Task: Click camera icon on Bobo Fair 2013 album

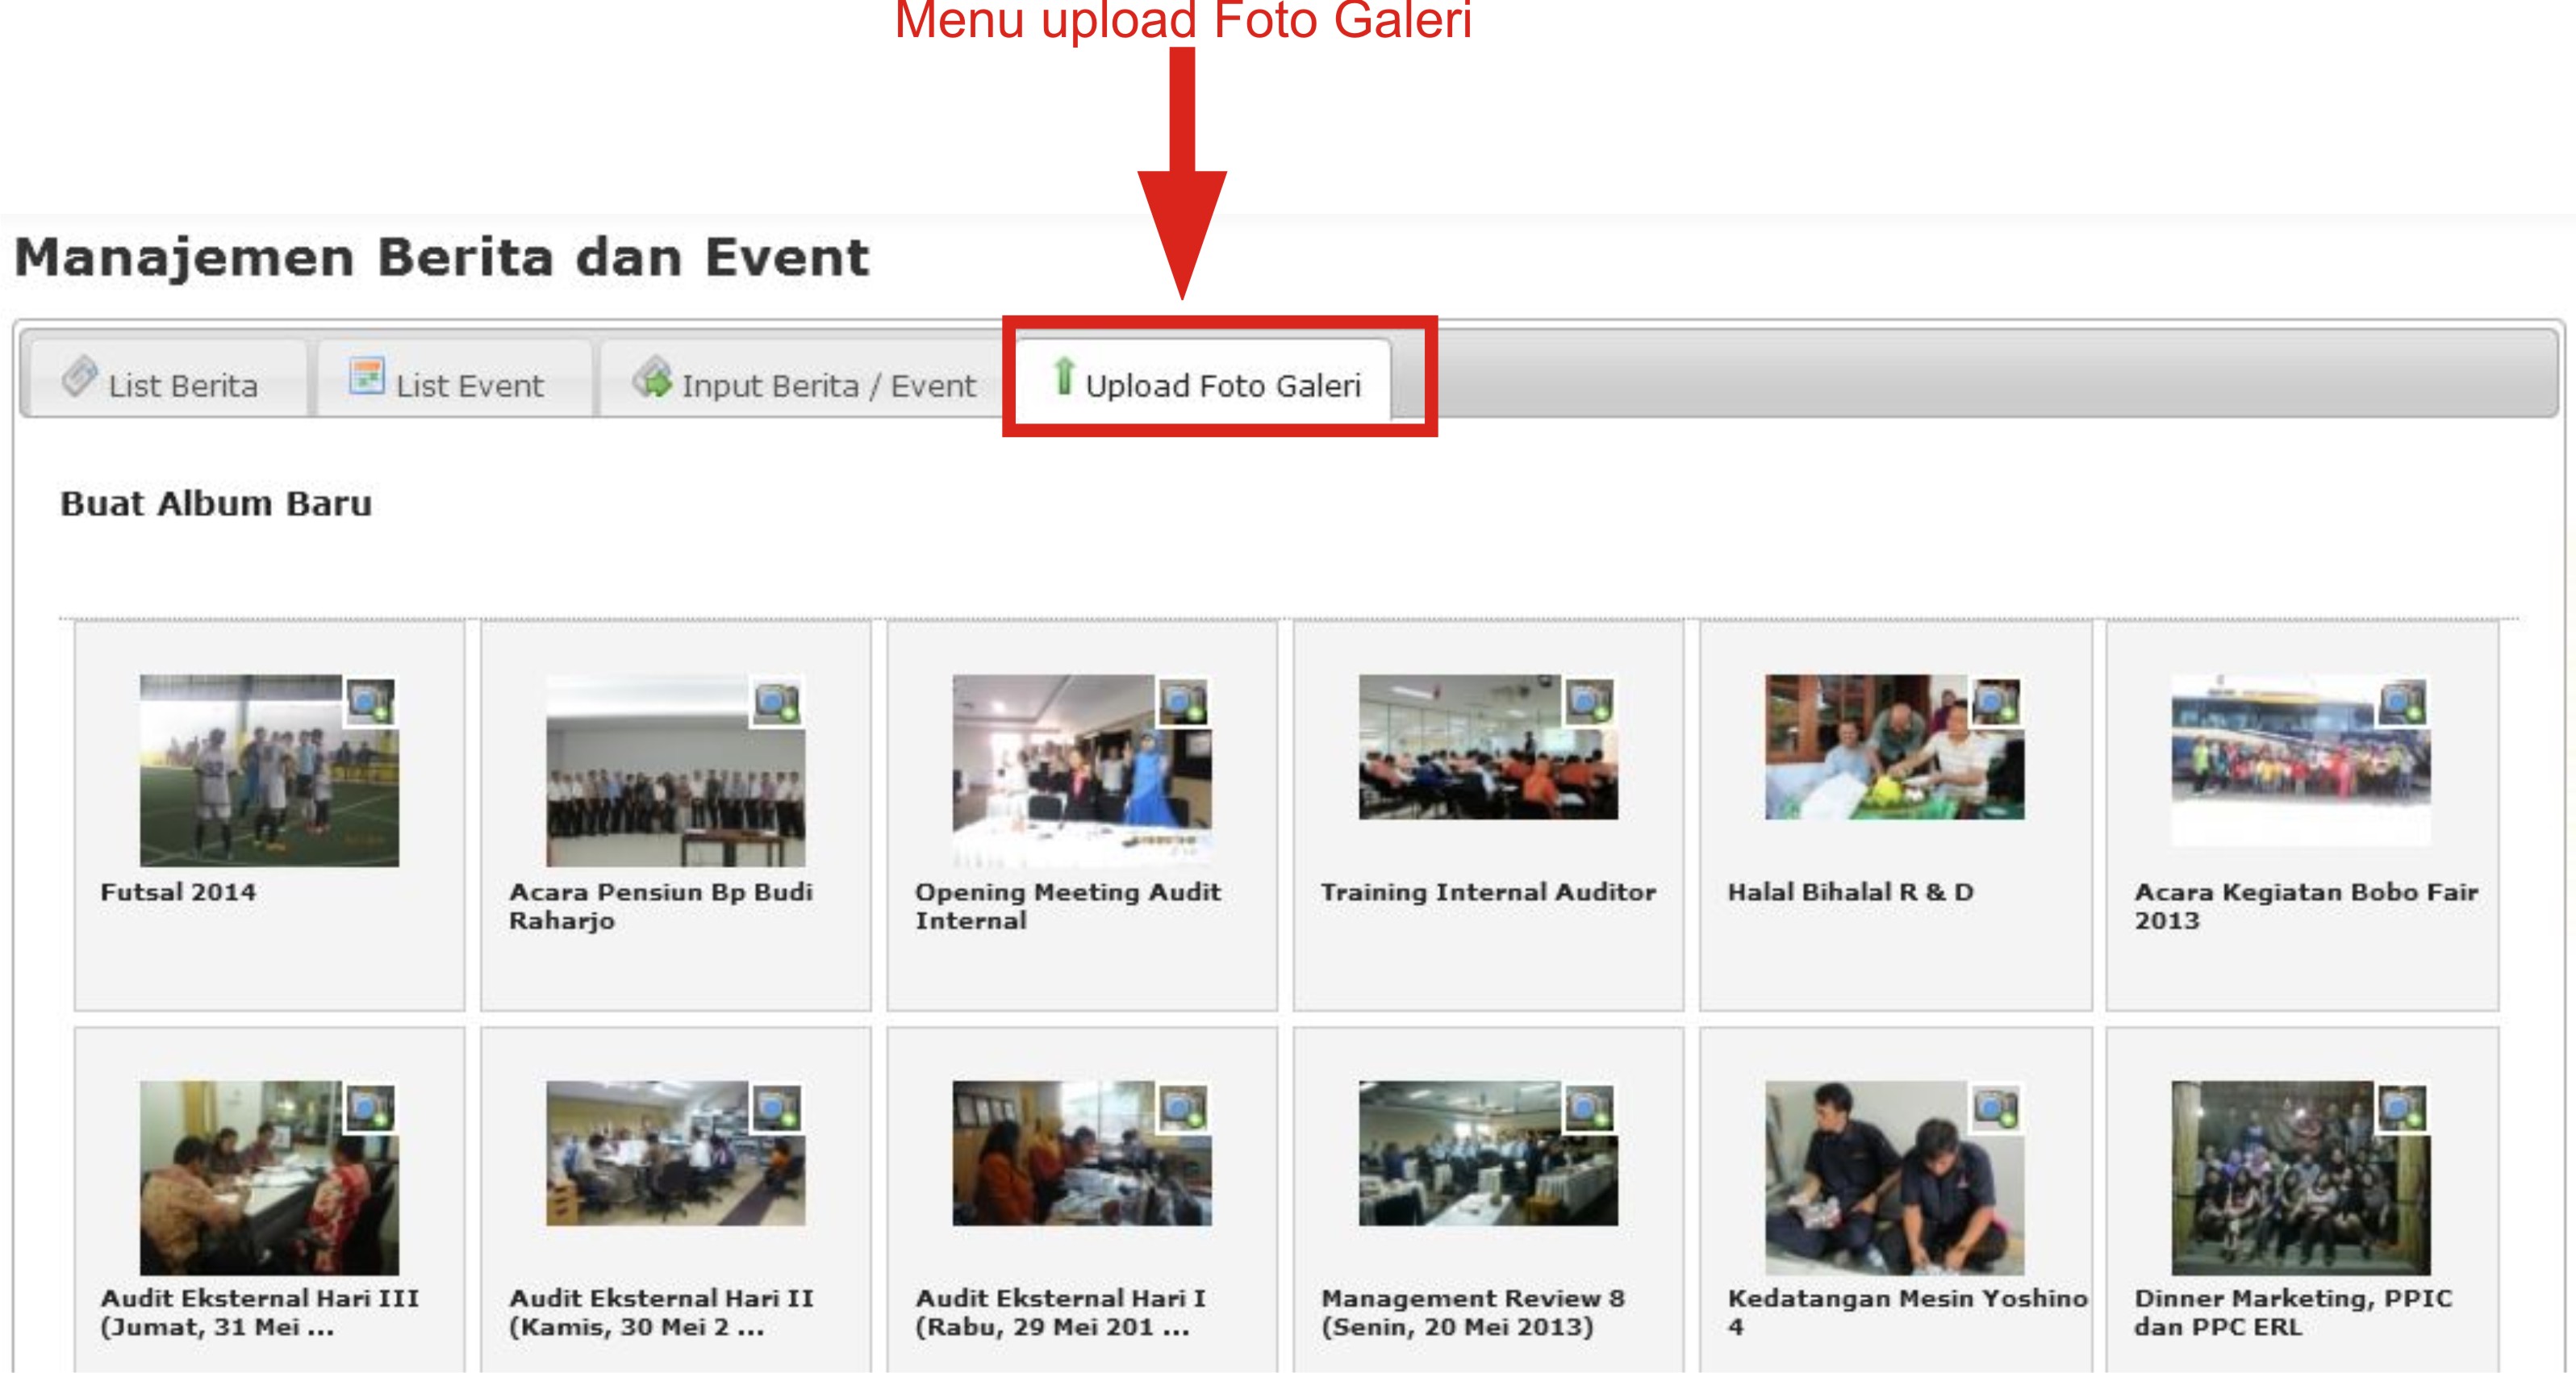Action: coord(2402,702)
